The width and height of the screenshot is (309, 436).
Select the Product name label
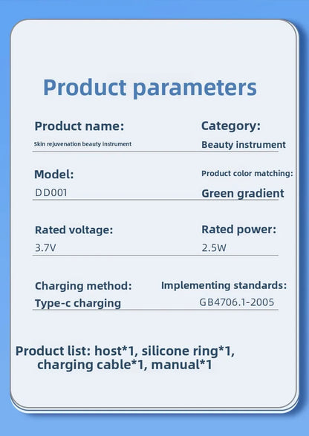tap(79, 126)
